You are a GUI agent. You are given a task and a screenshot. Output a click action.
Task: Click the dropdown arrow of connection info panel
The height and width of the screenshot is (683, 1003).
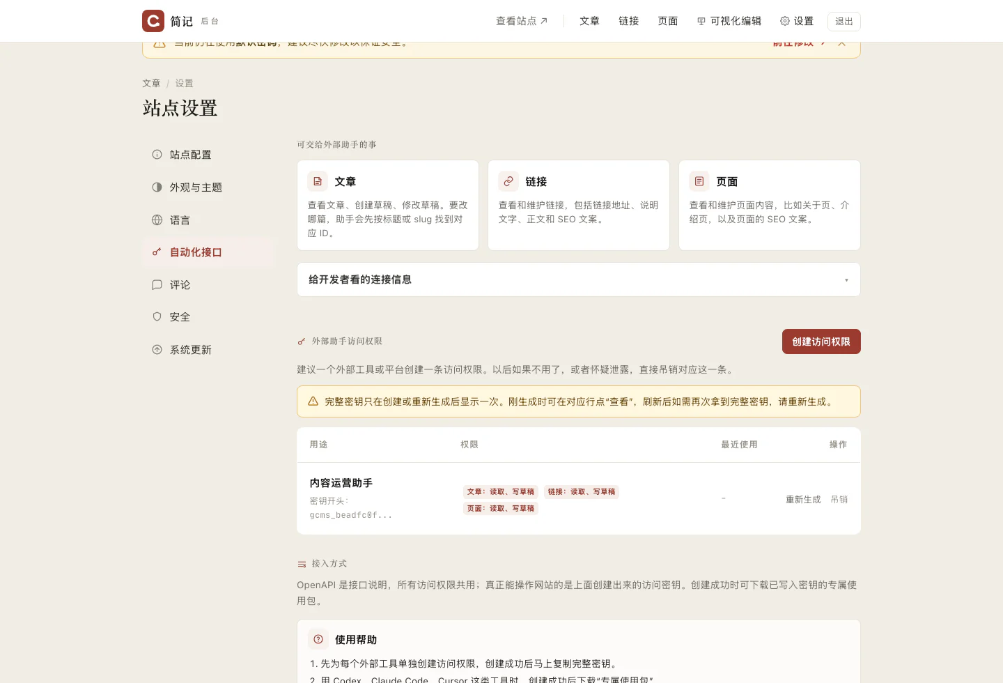pos(846,280)
